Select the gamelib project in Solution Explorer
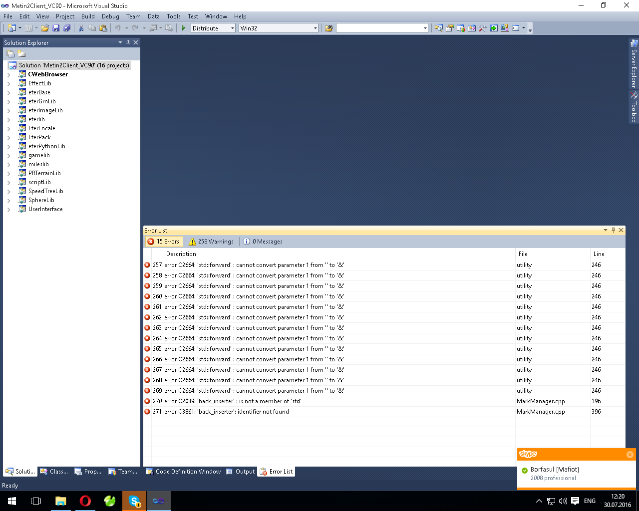 coord(39,155)
